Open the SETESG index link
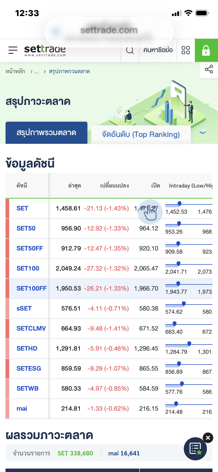This screenshot has height=472, width=218. pos(29,368)
